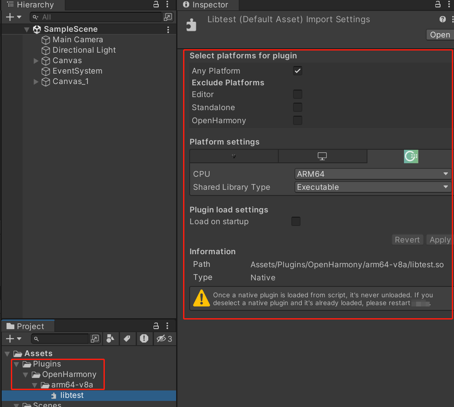This screenshot has width=454, height=407.
Task: Expand the Canvas_1 object in Hierarchy
Action: tap(36, 82)
